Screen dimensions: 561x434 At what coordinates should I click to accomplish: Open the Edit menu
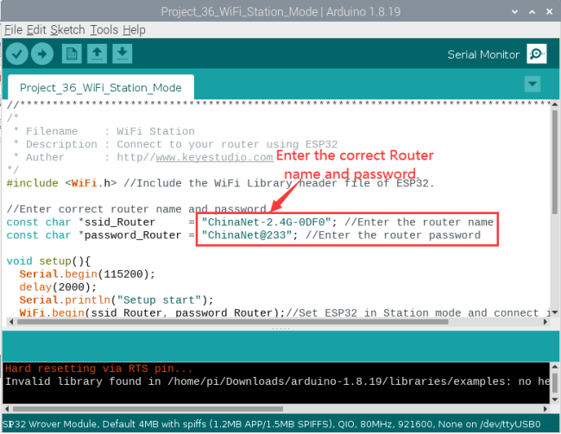point(36,29)
